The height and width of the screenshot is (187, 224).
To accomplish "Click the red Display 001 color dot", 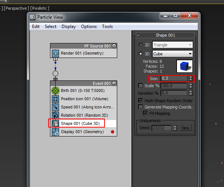I will (113, 132).
